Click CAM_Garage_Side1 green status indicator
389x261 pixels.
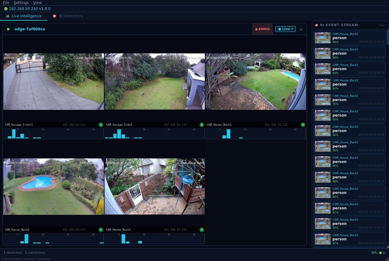tap(202, 125)
